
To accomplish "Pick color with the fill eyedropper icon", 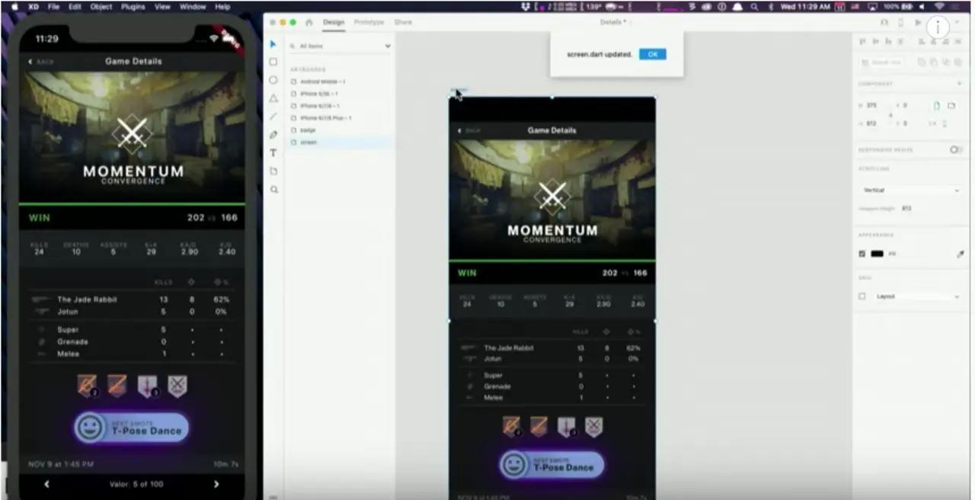I will pyautogui.click(x=960, y=254).
